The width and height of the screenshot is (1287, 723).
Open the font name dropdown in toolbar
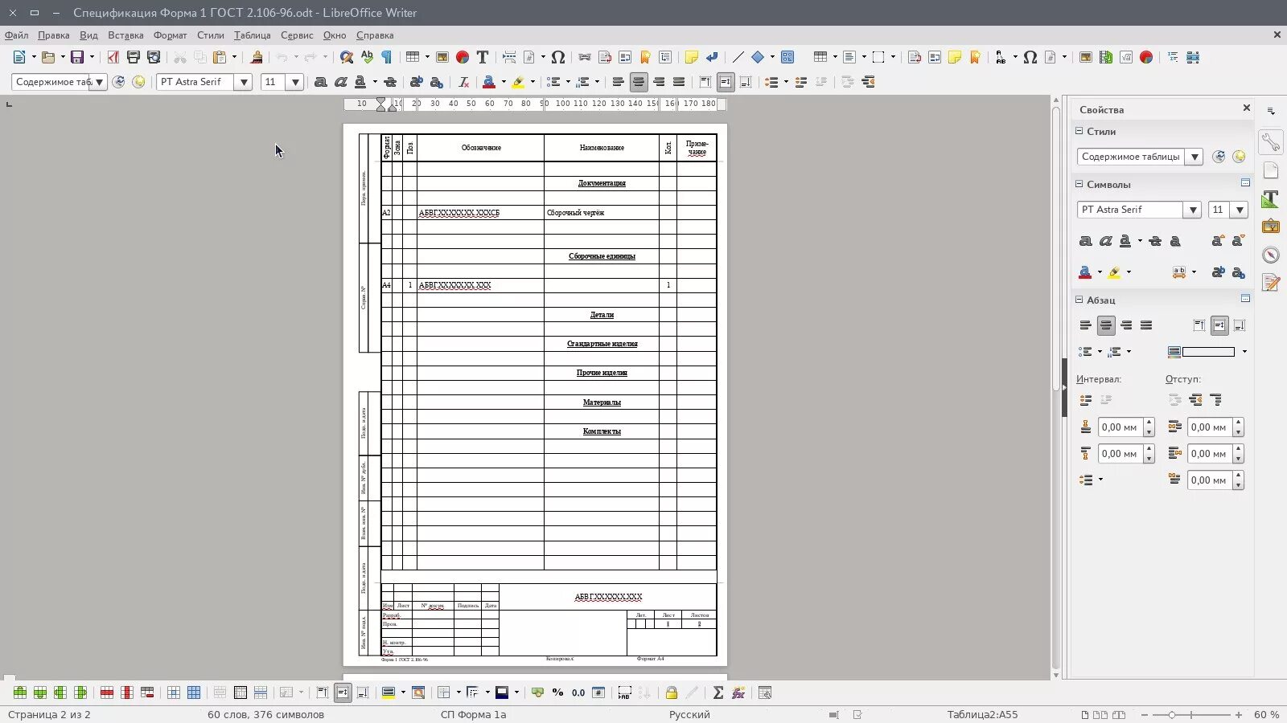pyautogui.click(x=244, y=82)
